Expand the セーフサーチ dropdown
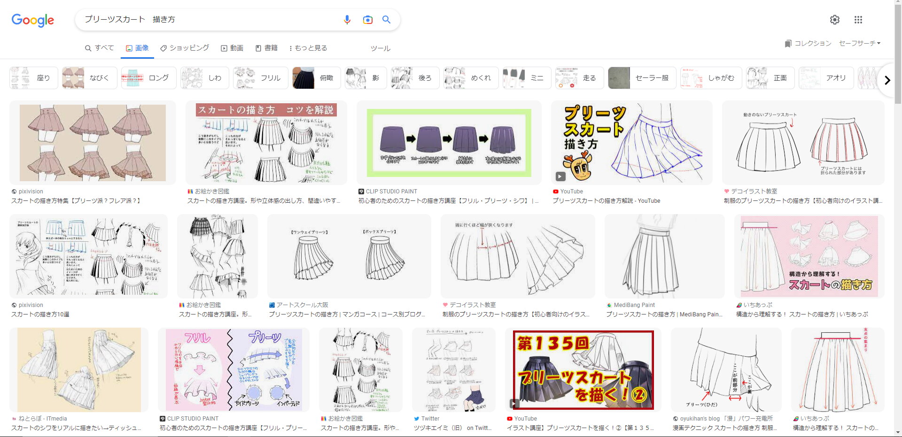The width and height of the screenshot is (902, 437). (x=859, y=43)
